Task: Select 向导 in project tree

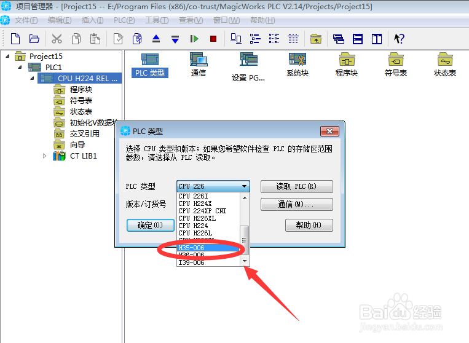Action: coord(77,144)
